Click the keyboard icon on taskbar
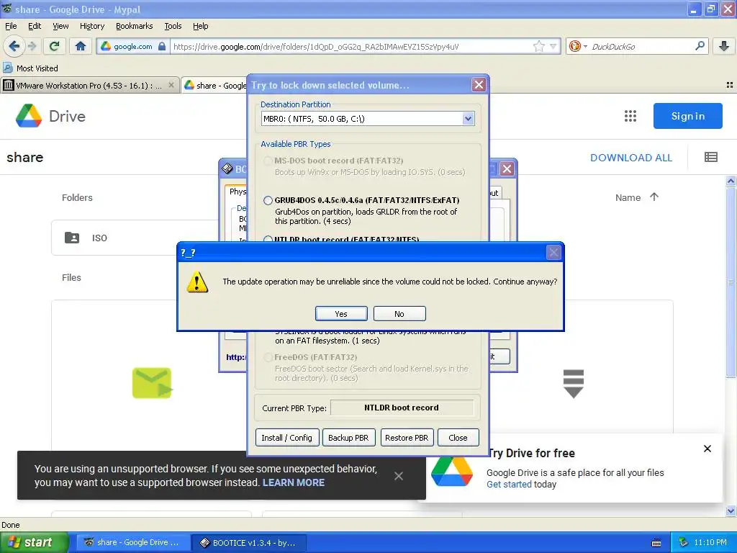The height and width of the screenshot is (553, 737). click(656, 543)
